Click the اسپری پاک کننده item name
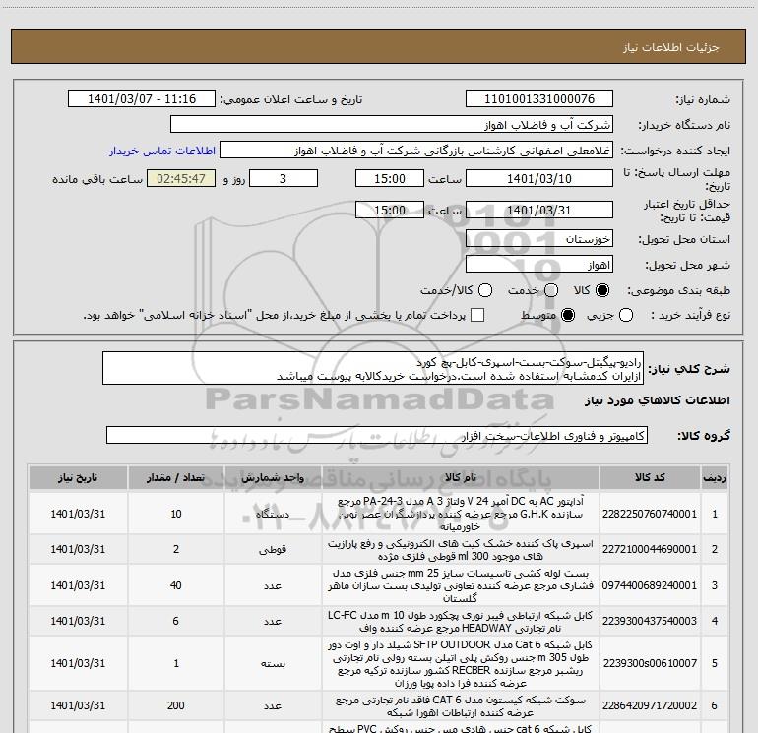The image size is (758, 733). (x=461, y=549)
